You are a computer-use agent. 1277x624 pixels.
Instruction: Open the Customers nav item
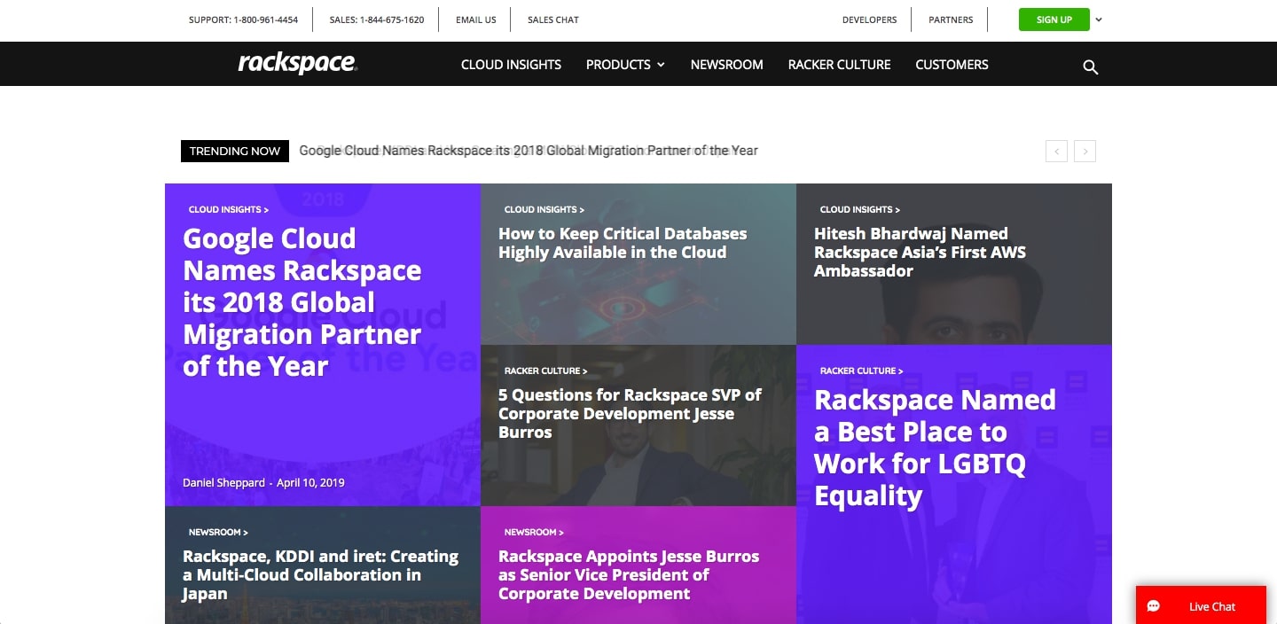pyautogui.click(x=952, y=65)
